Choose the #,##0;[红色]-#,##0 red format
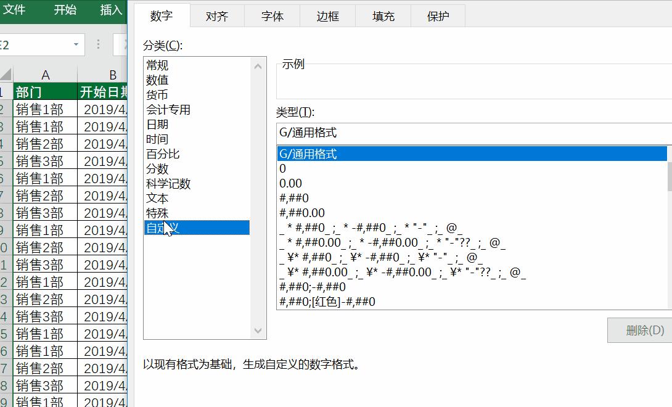672x407 pixels. click(370, 302)
